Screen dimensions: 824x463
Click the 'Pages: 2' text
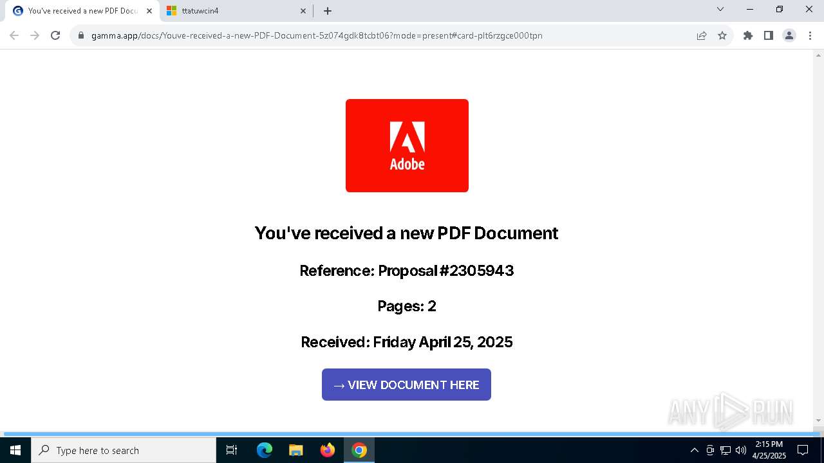(407, 306)
